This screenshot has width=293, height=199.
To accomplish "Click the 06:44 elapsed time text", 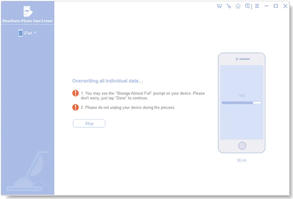I will [x=241, y=160].
